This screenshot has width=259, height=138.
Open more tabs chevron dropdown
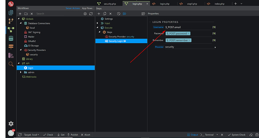[x=241, y=4]
